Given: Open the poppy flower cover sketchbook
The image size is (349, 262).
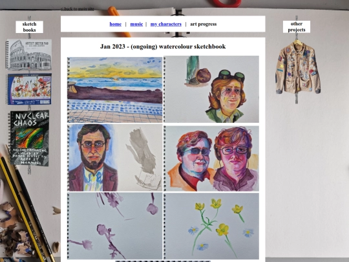Looking at the screenshot, I should coord(29,89).
